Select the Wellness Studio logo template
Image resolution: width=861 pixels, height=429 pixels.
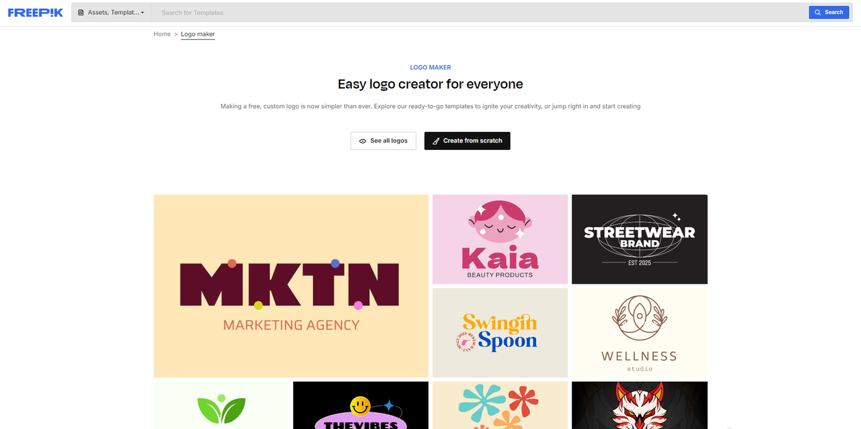click(x=639, y=332)
